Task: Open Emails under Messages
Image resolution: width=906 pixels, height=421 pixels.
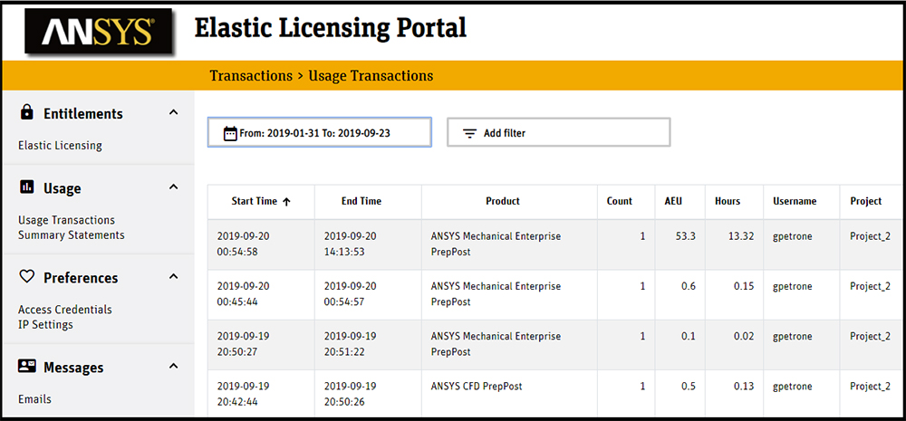Action: 34,398
